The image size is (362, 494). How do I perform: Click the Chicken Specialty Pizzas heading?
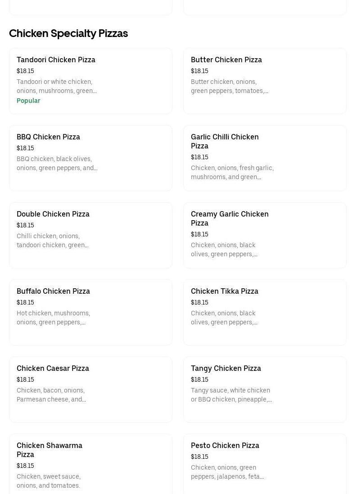pyautogui.click(x=68, y=33)
